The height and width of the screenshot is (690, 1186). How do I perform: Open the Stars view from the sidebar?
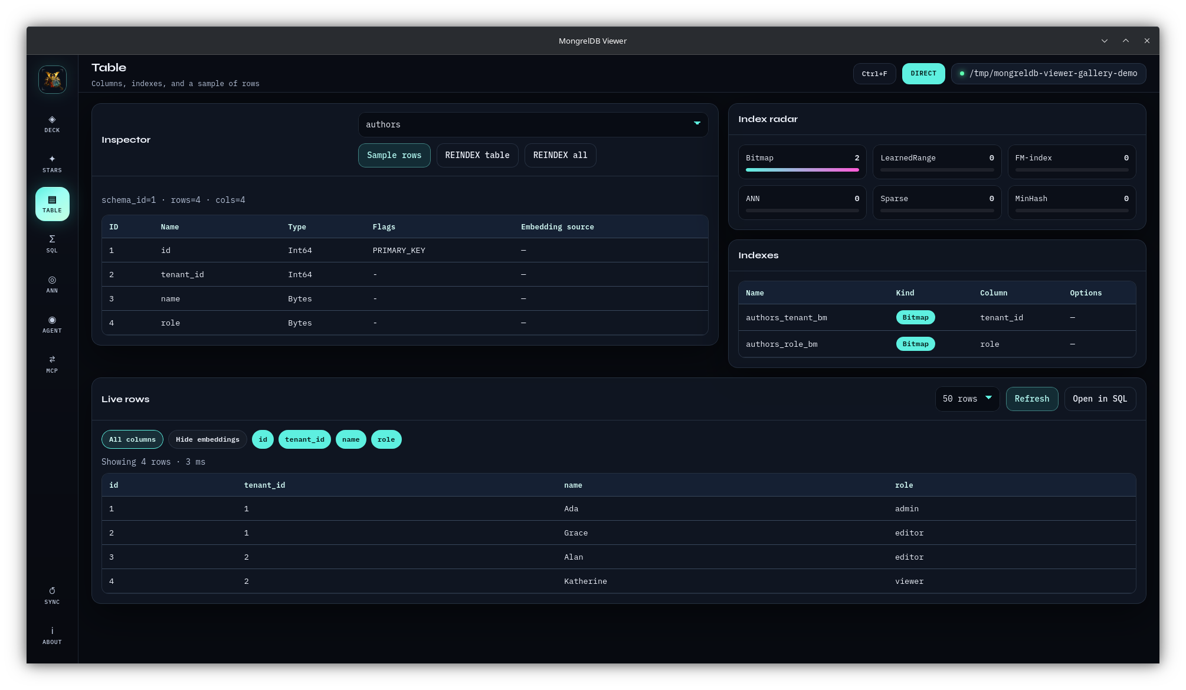(x=52, y=164)
